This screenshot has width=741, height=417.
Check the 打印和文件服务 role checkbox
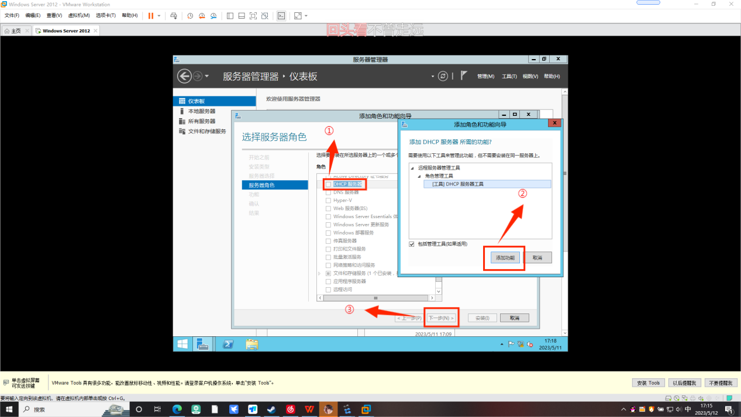328,249
